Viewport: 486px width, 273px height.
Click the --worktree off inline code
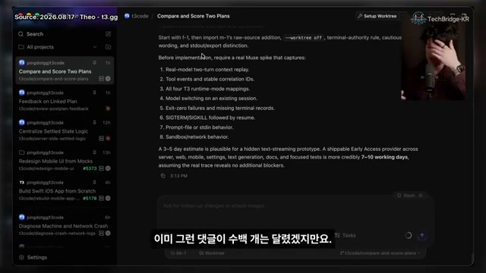[304, 38]
